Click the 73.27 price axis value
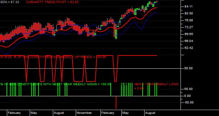Viewport: 219px width, 116px height. tap(189, 27)
